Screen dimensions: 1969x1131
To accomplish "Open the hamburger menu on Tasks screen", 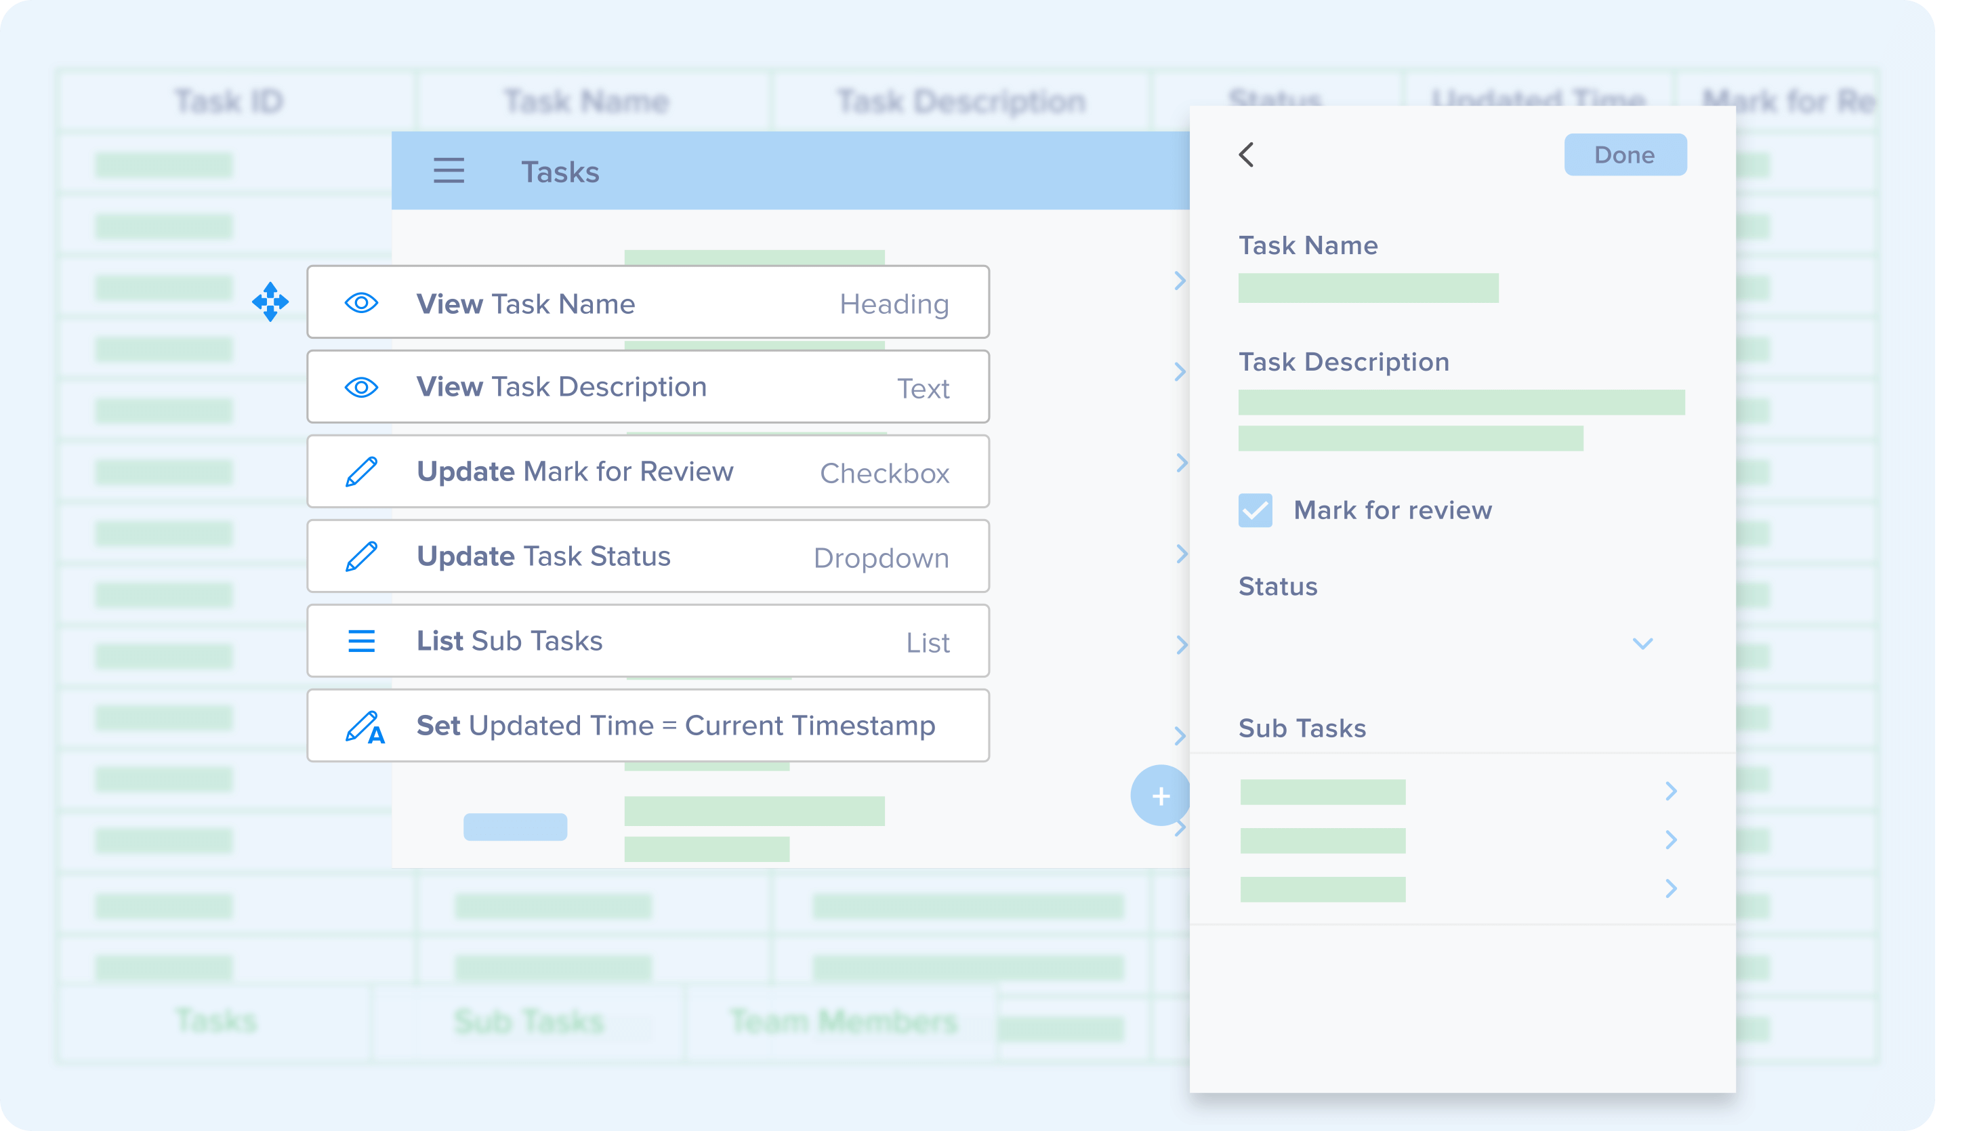I will coord(449,171).
